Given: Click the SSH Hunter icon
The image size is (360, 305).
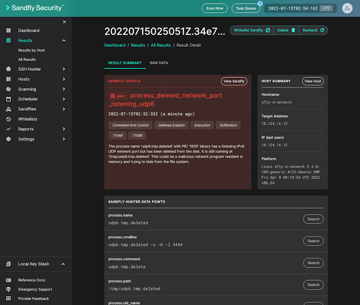Looking at the screenshot, I should coord(8,69).
